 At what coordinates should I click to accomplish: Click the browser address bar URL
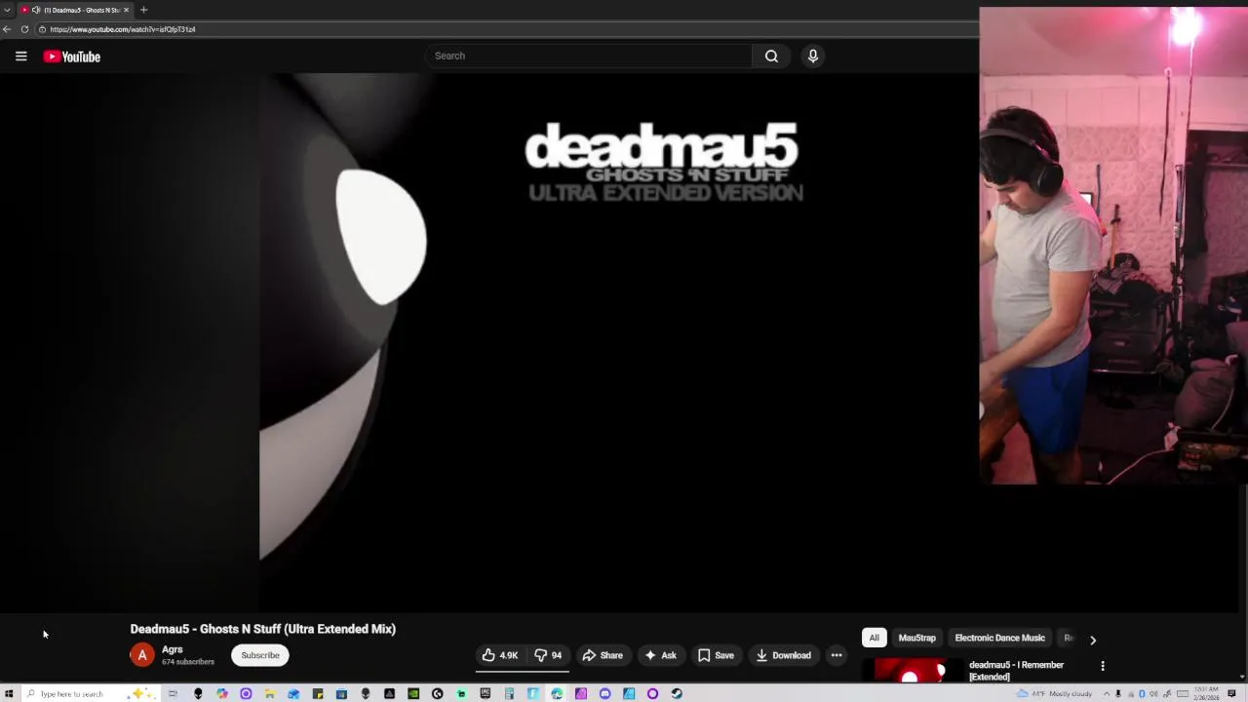click(x=123, y=29)
